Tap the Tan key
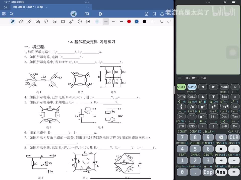 tap(235, 116)
